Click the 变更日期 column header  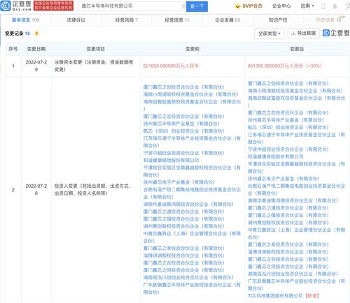coord(36,49)
